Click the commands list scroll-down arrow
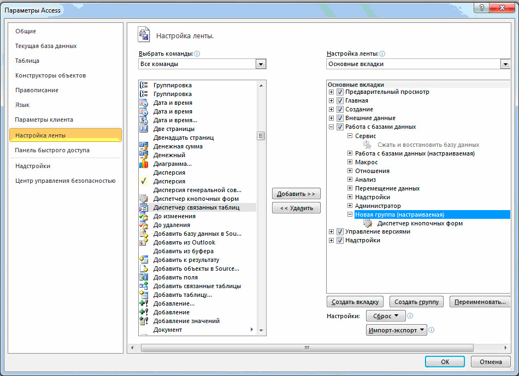Screen dimensions: 519x376 tap(261, 330)
